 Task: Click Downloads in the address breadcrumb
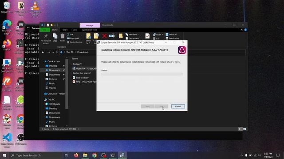[x=83, y=52]
